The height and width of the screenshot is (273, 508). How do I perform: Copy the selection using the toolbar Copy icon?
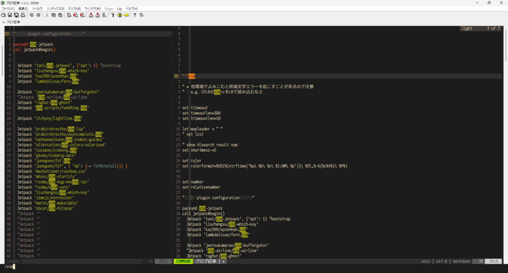(x=54, y=15)
